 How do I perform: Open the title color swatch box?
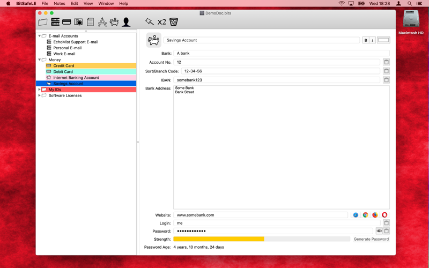point(383,40)
